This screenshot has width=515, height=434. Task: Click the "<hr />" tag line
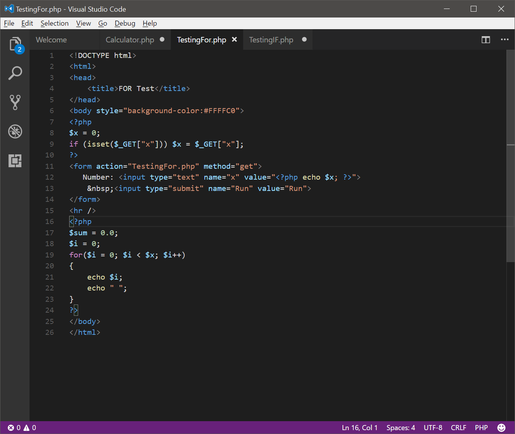82,211
